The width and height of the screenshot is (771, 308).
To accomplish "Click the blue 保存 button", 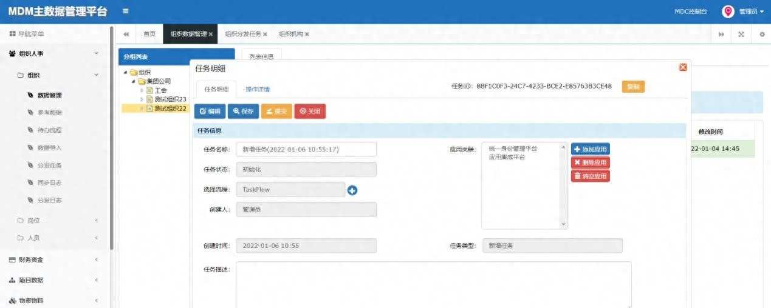I will click(243, 112).
